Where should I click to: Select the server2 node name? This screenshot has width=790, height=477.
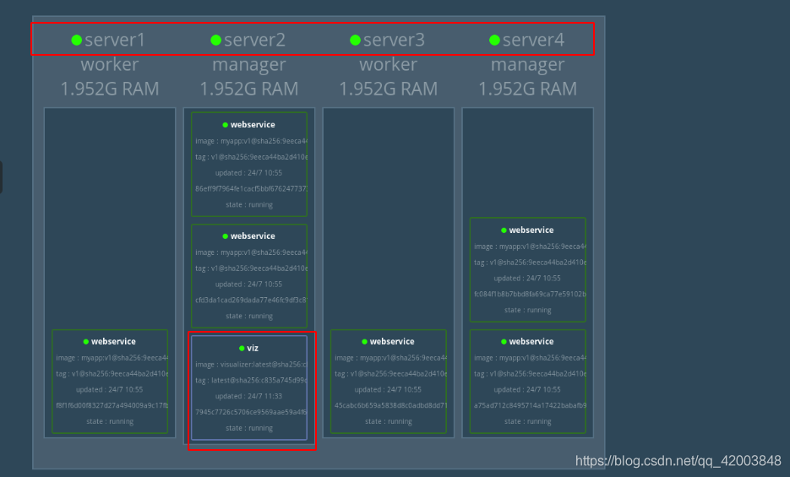(x=254, y=40)
